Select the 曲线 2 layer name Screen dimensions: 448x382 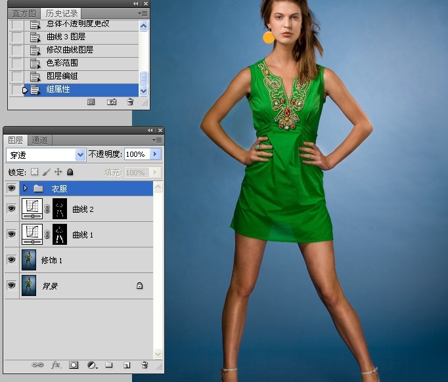(83, 209)
